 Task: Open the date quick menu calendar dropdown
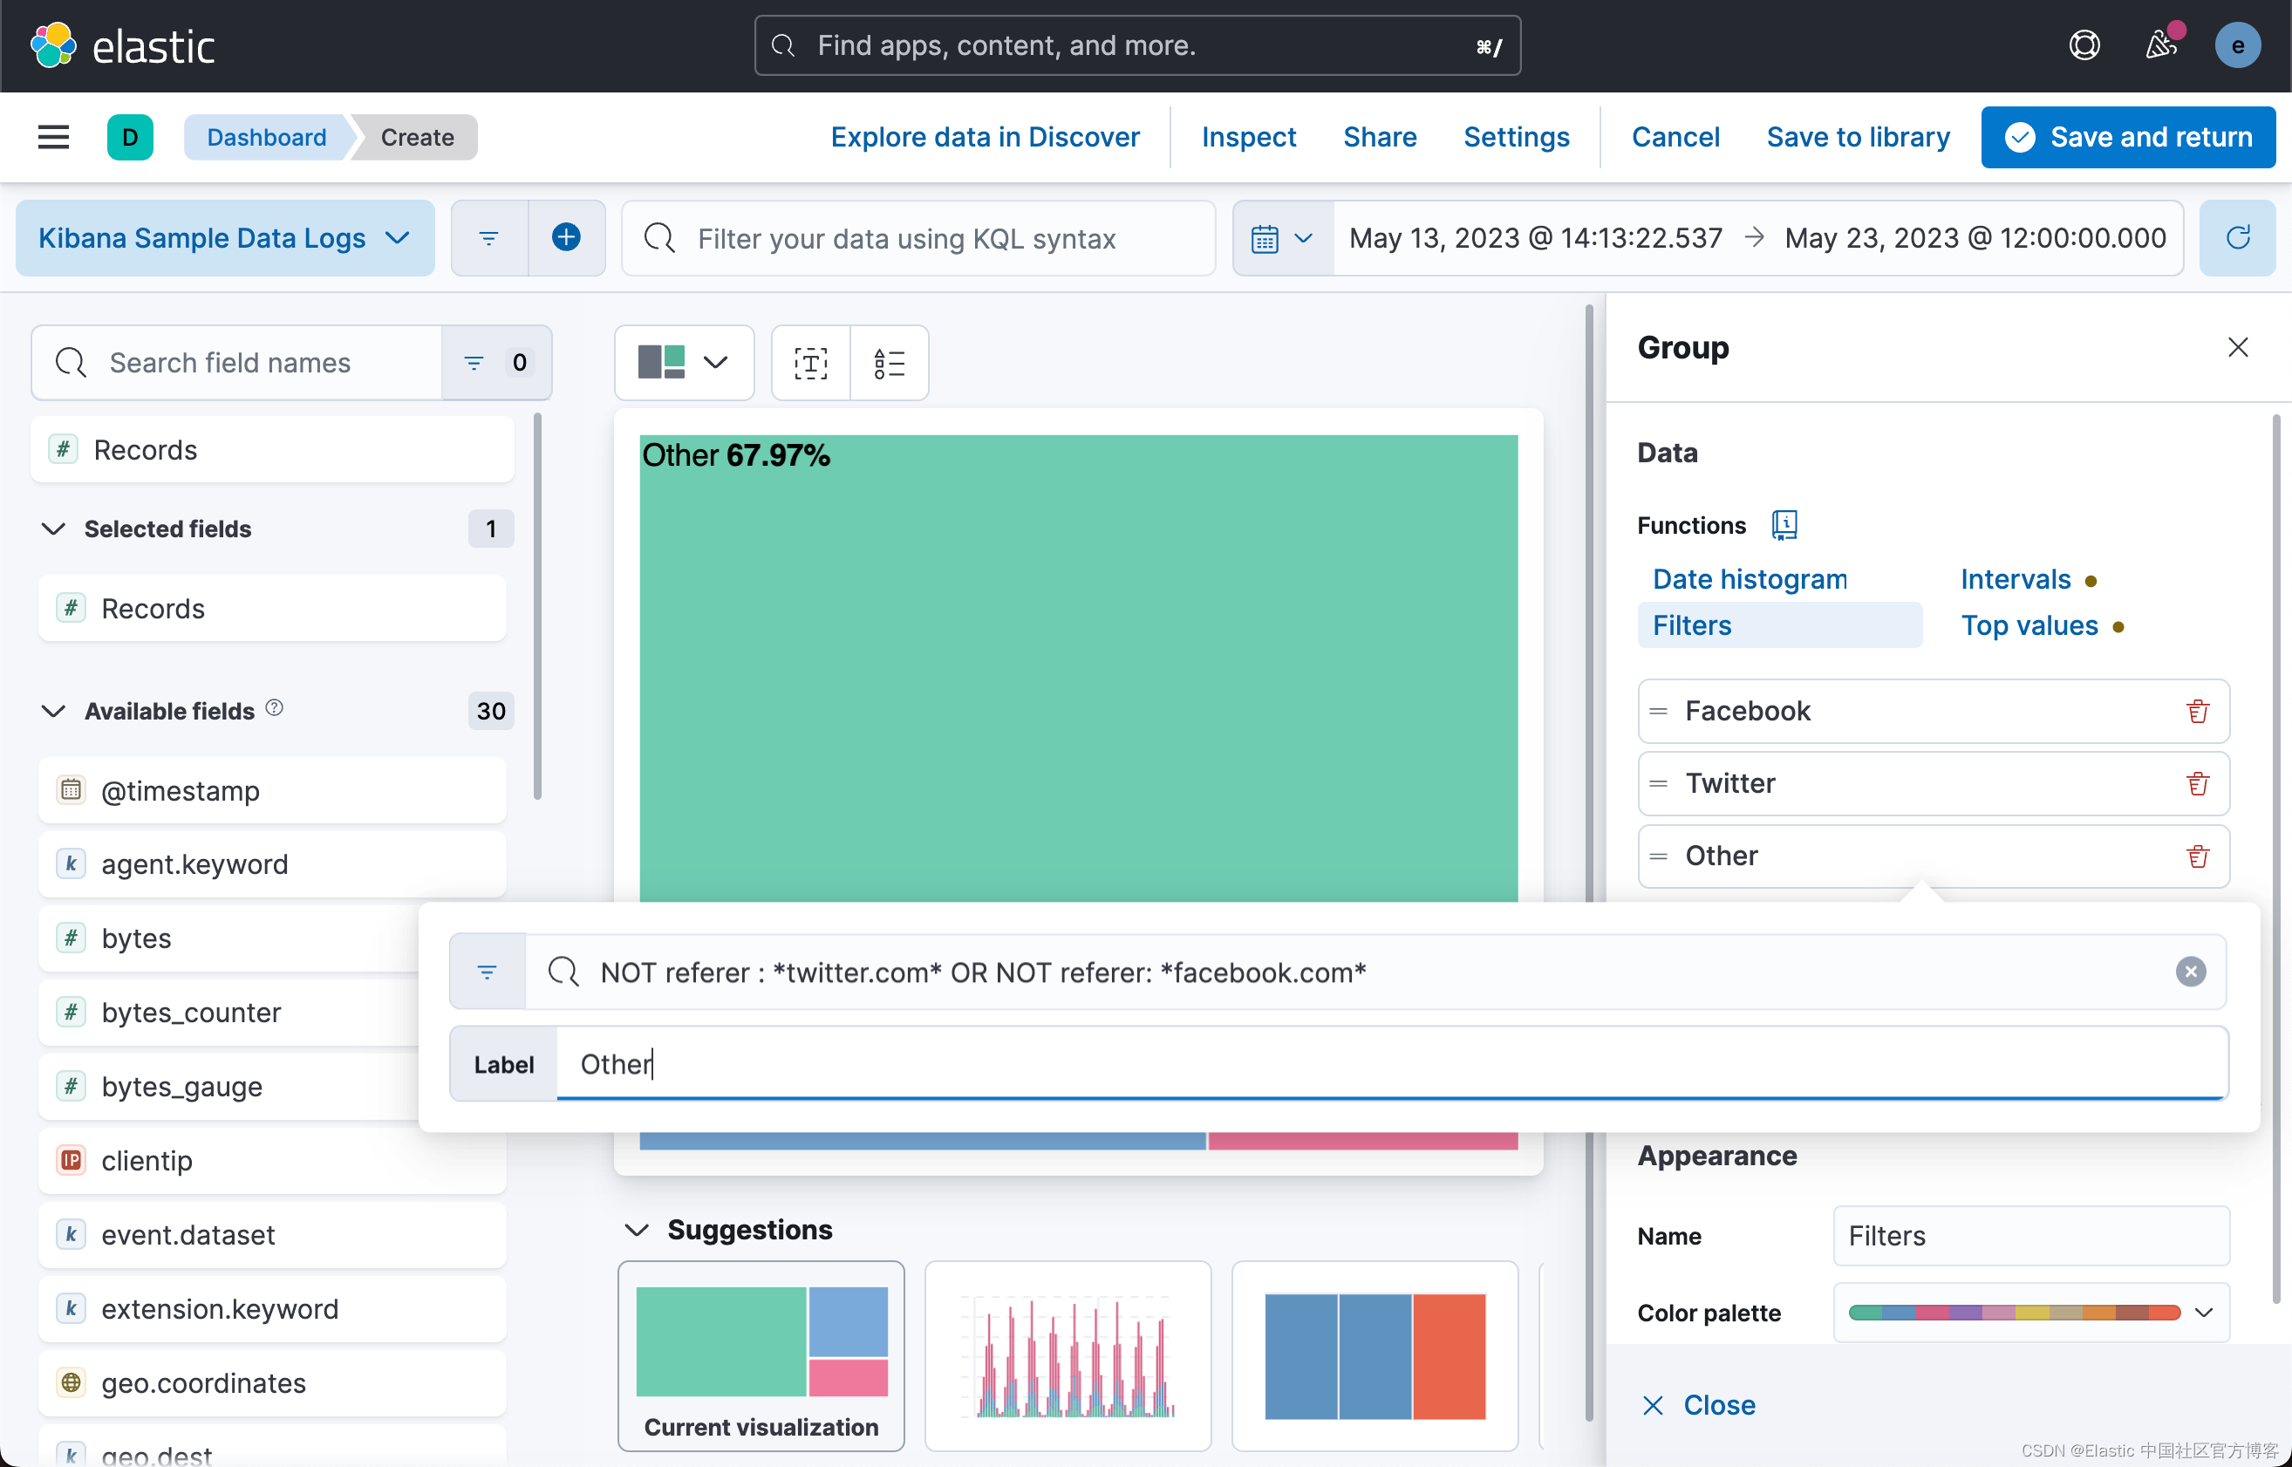point(1283,238)
